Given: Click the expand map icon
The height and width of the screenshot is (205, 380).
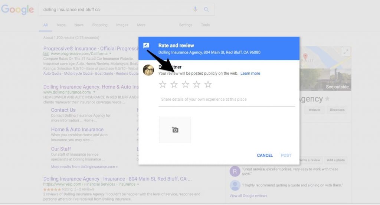Looking at the screenshot, I should pos(346,51).
